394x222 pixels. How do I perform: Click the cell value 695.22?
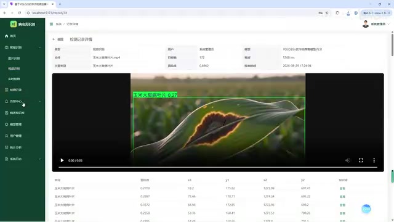coord(305,196)
